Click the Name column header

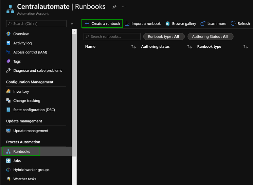pyautogui.click(x=90, y=47)
